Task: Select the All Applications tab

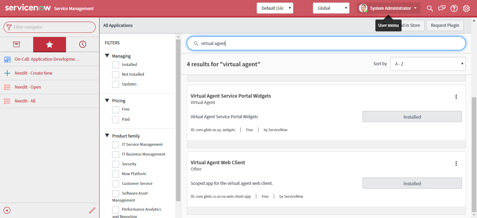Action: pos(118,25)
